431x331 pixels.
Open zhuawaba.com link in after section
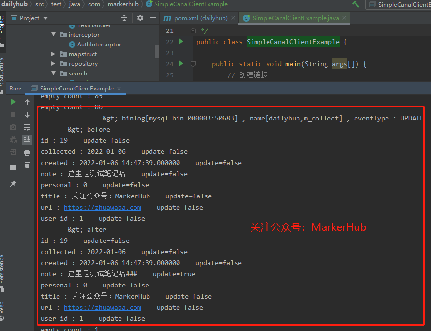point(103,307)
